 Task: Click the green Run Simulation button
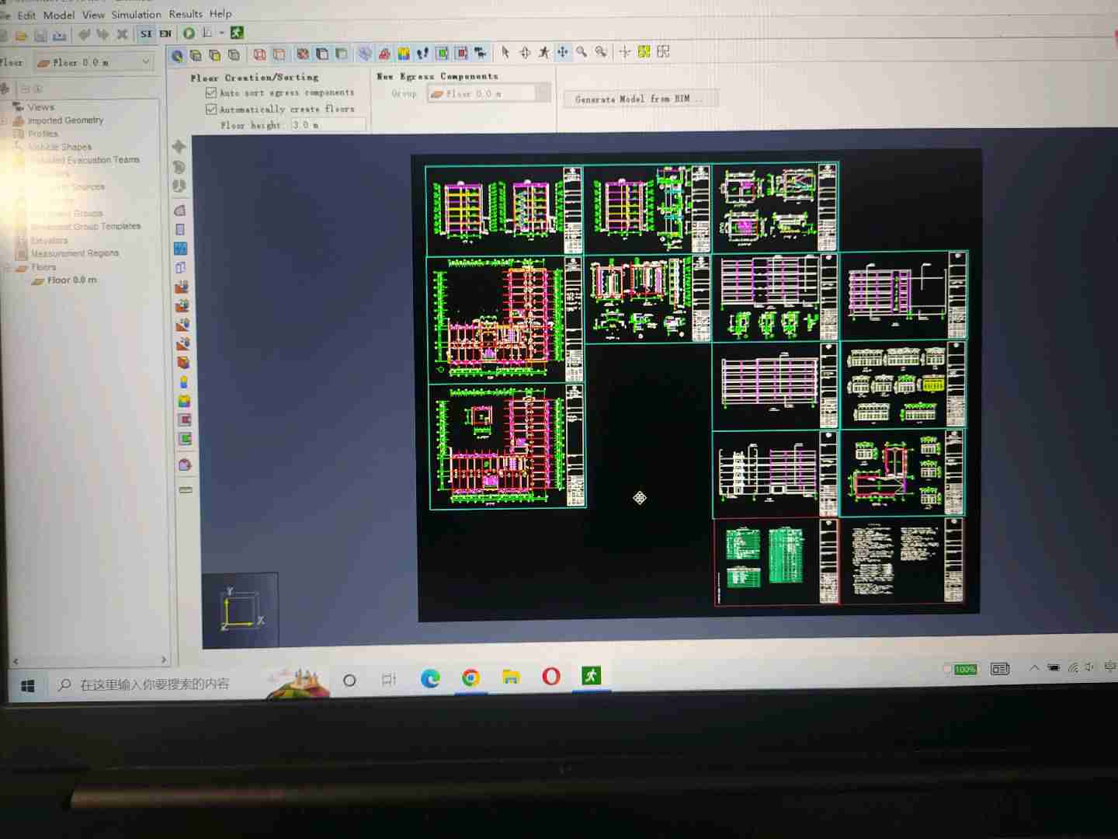[x=189, y=33]
